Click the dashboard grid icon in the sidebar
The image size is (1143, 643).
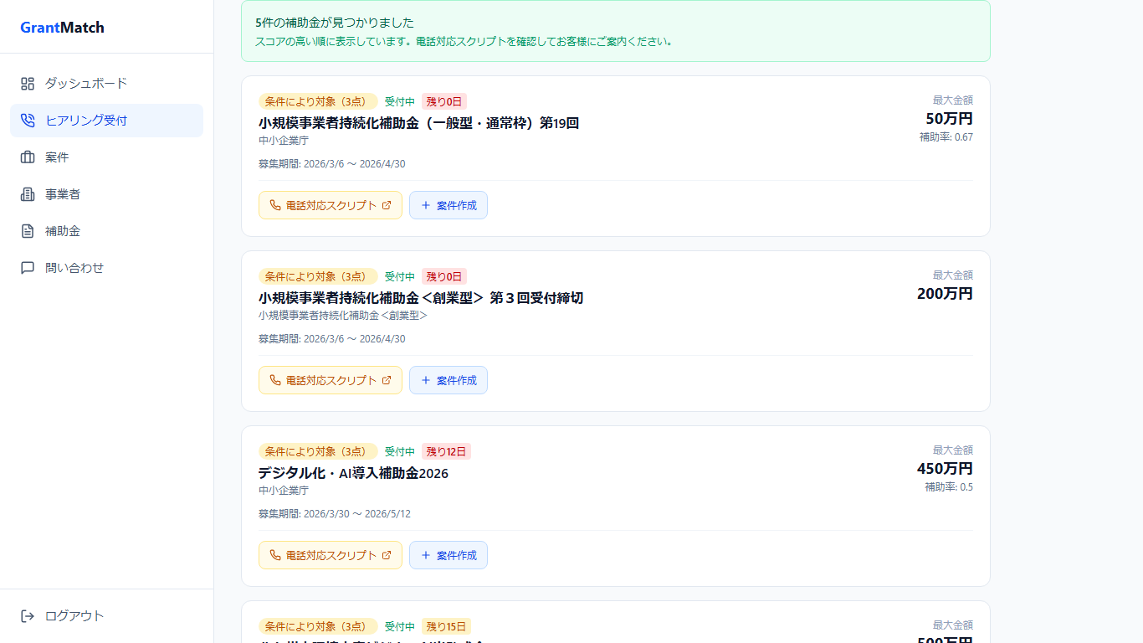point(26,83)
